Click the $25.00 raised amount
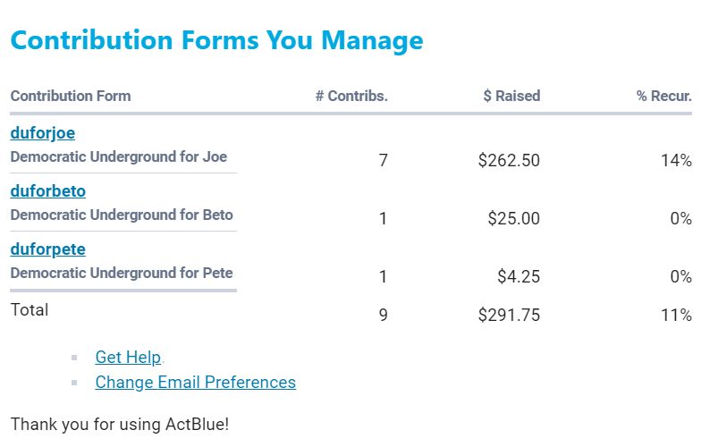 (513, 219)
